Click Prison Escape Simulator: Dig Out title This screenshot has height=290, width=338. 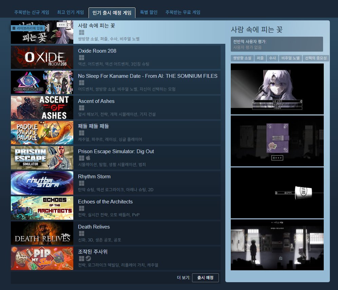[116, 151]
